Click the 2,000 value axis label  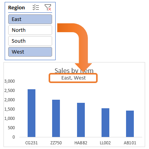[10, 100]
